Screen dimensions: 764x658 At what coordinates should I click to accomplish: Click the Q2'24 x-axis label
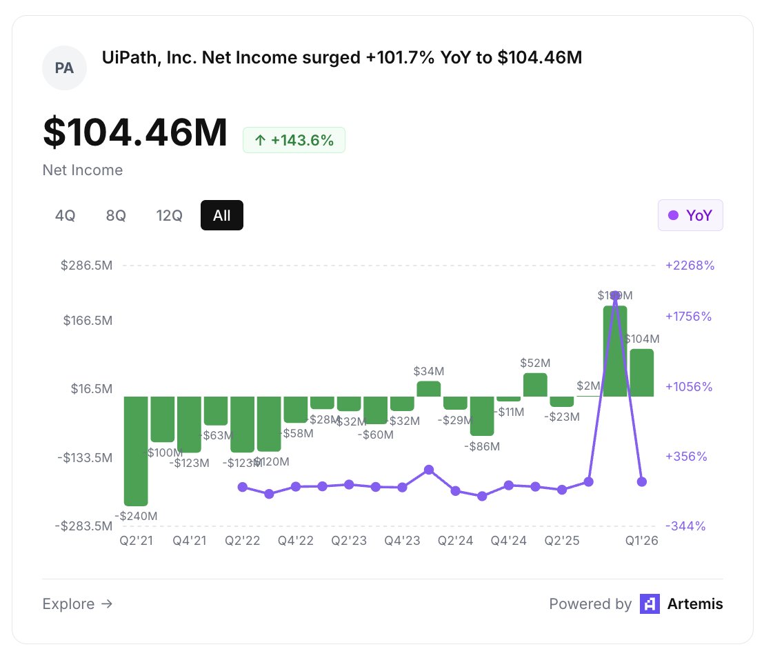coord(456,541)
